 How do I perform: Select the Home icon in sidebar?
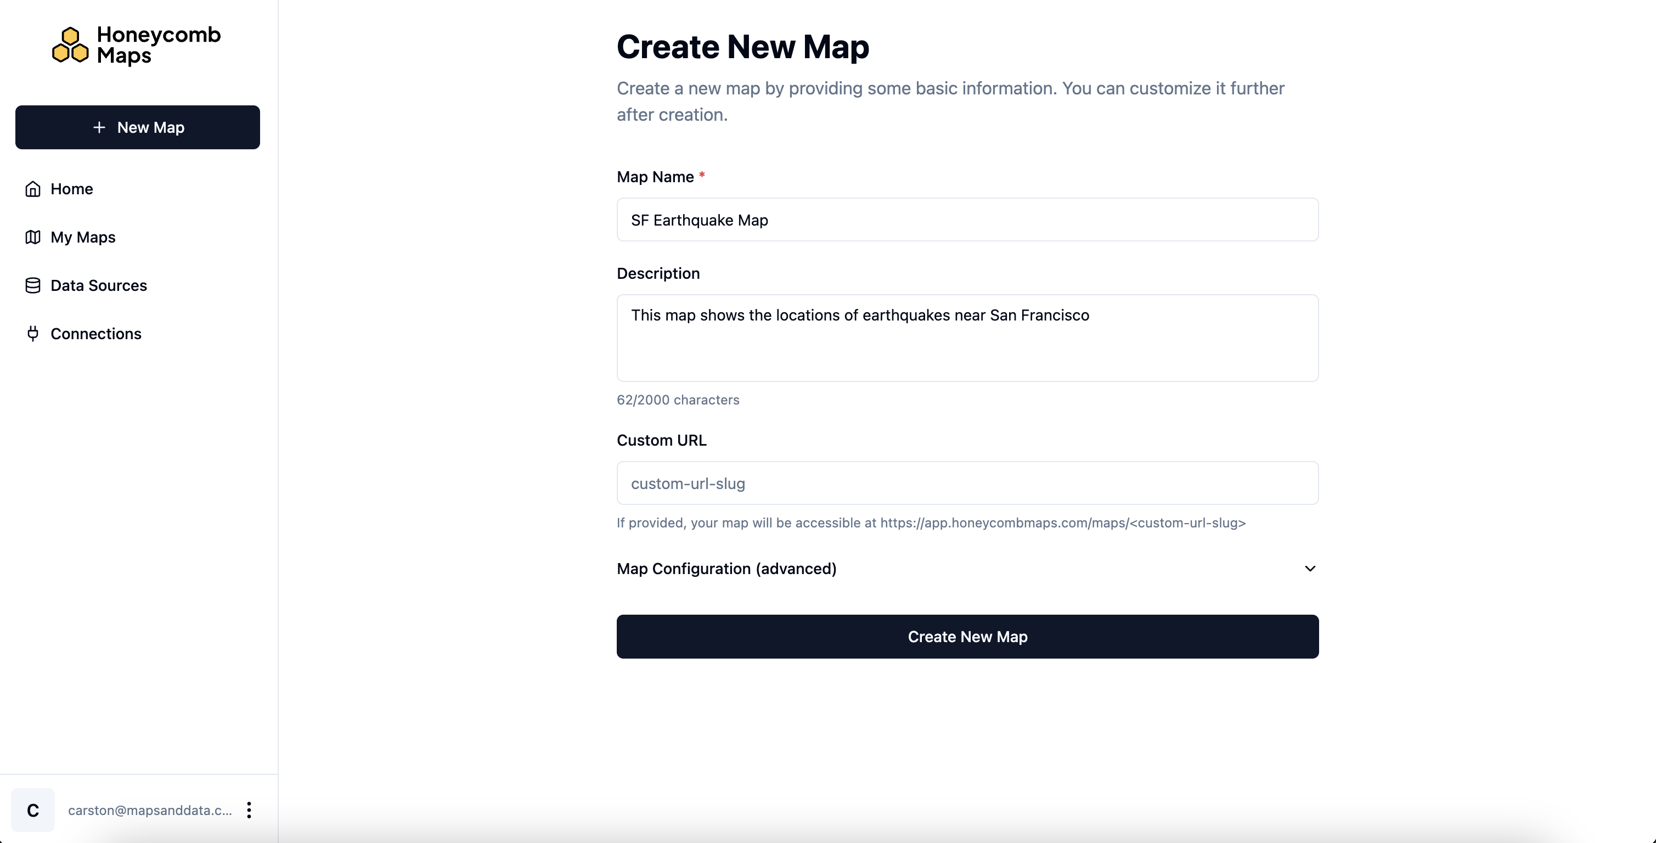(x=33, y=188)
